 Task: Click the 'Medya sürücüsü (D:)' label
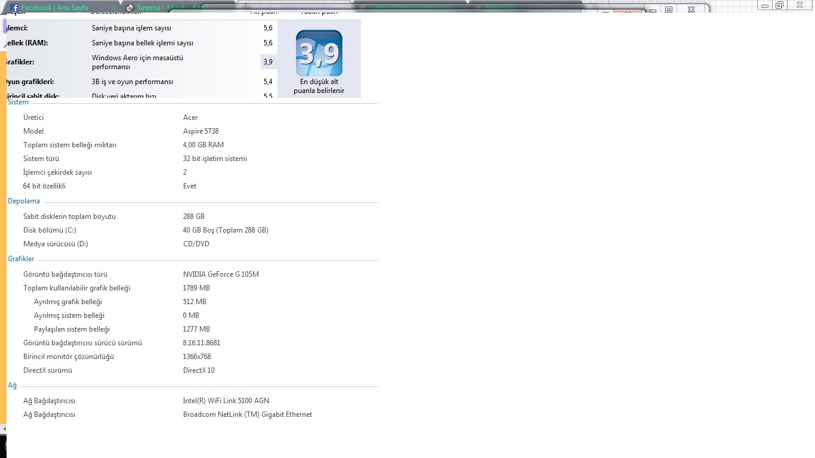56,244
